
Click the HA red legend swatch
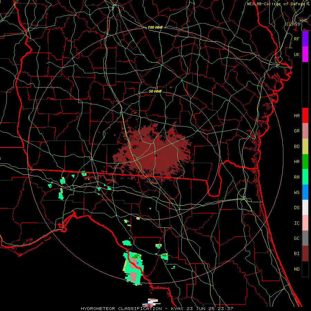point(305,115)
